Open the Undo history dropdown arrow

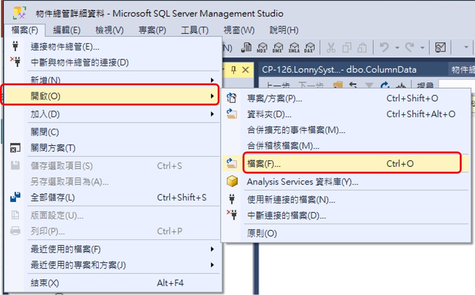point(397,47)
